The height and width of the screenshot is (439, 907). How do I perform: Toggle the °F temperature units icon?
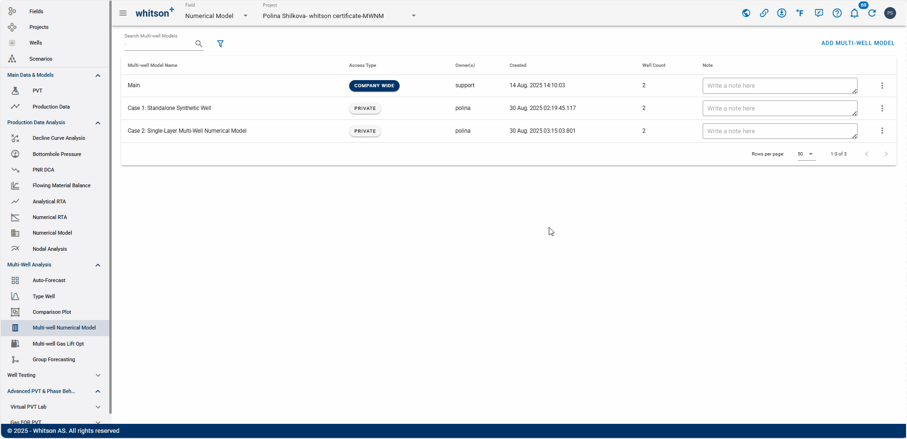pyautogui.click(x=800, y=13)
